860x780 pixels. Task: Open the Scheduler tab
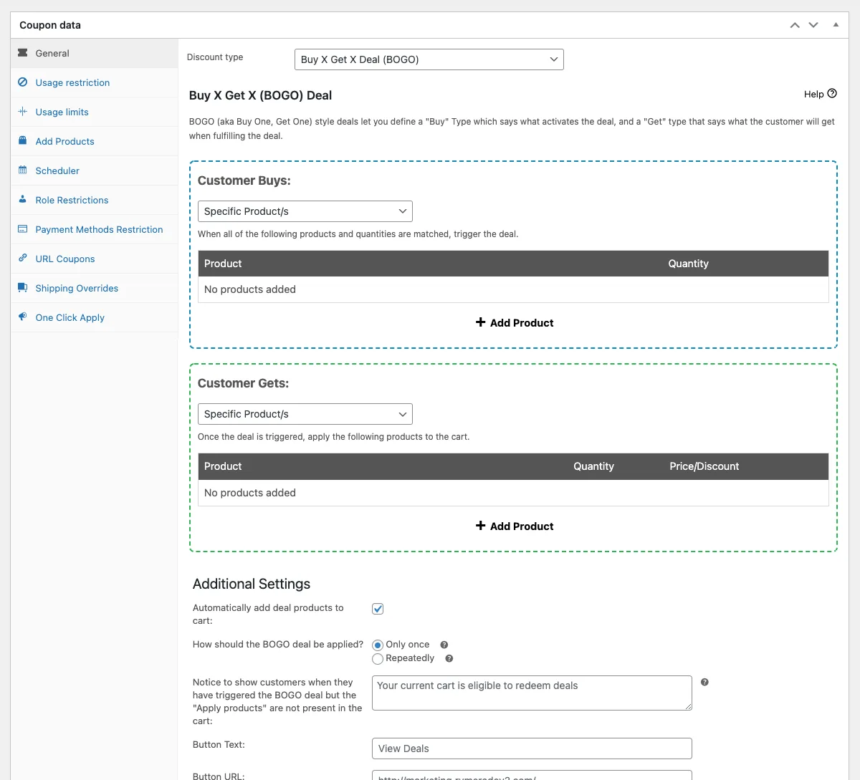[x=94, y=170]
